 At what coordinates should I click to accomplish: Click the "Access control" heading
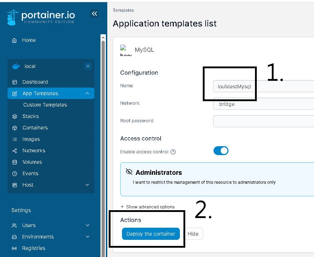141,138
